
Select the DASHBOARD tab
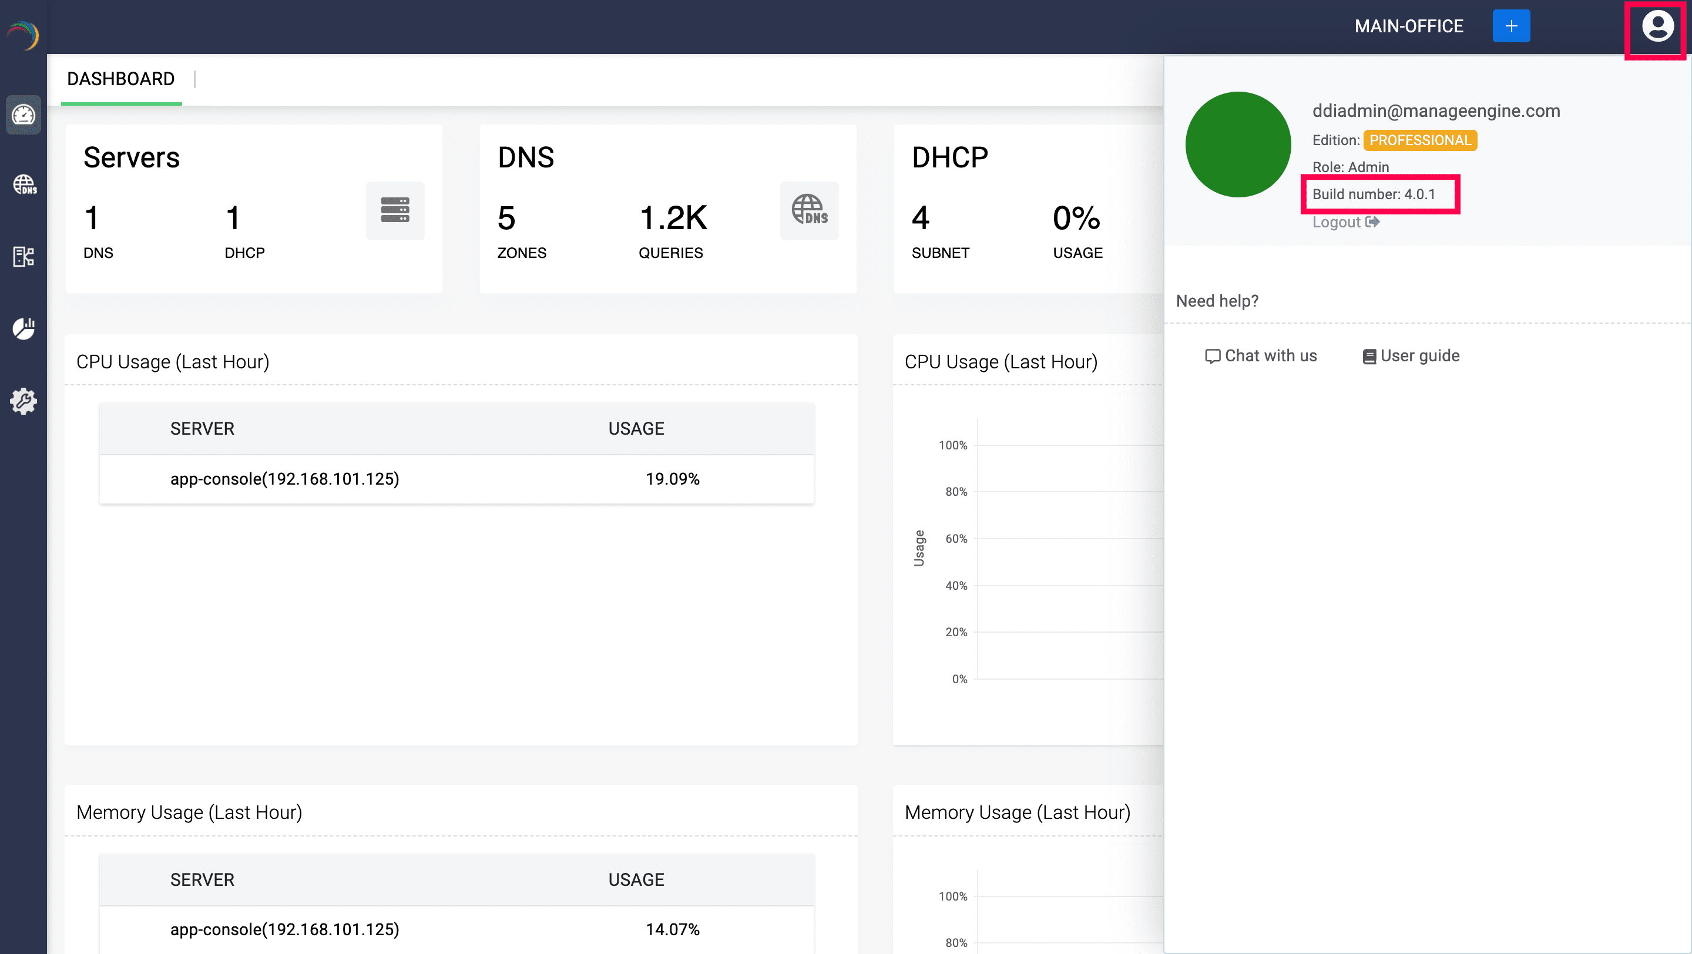click(121, 79)
